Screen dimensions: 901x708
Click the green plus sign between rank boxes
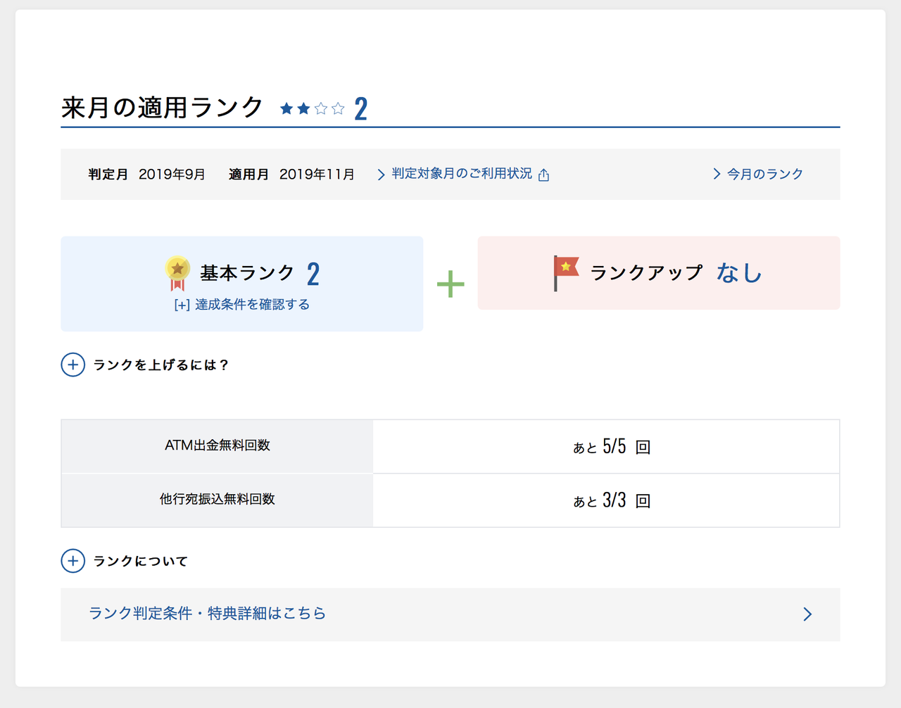(450, 284)
